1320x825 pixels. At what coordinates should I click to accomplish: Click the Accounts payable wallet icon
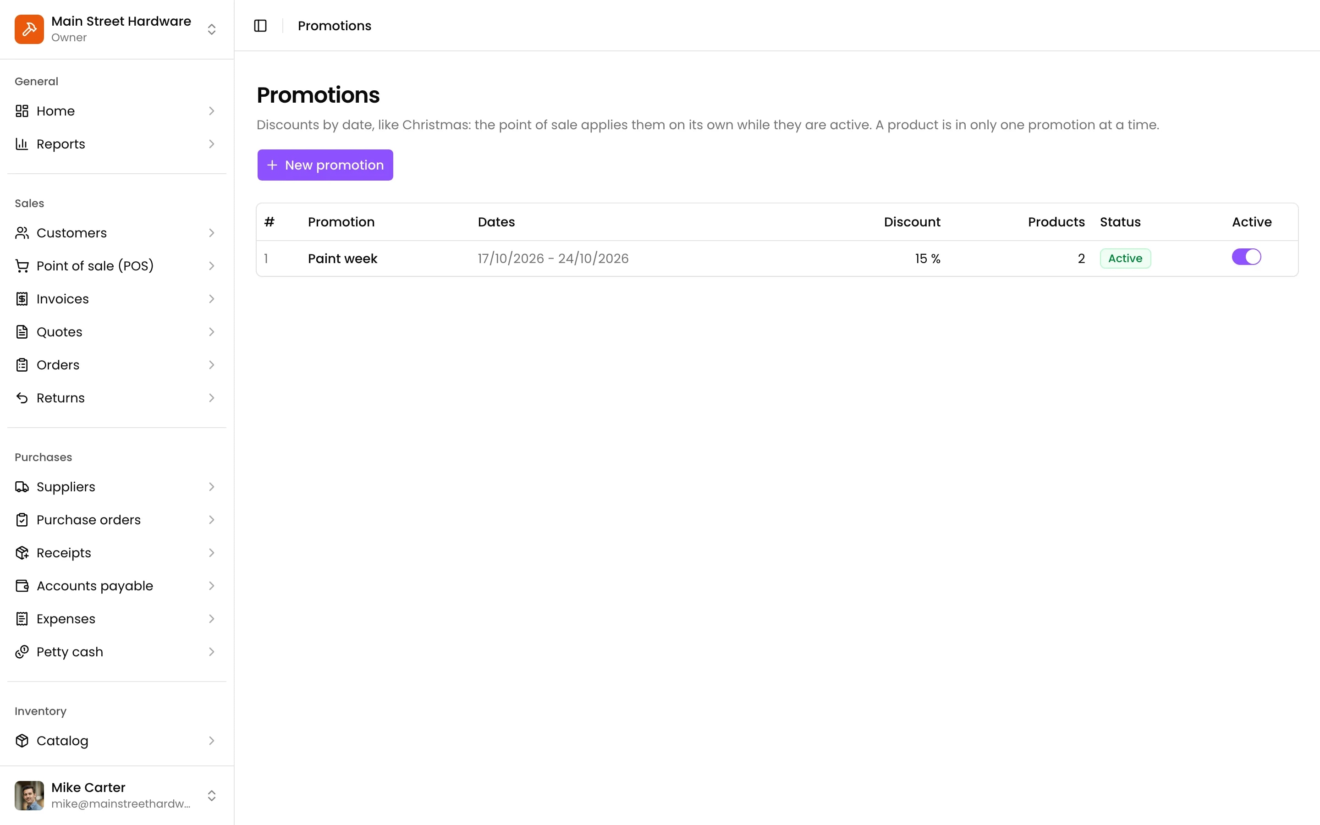click(x=22, y=586)
